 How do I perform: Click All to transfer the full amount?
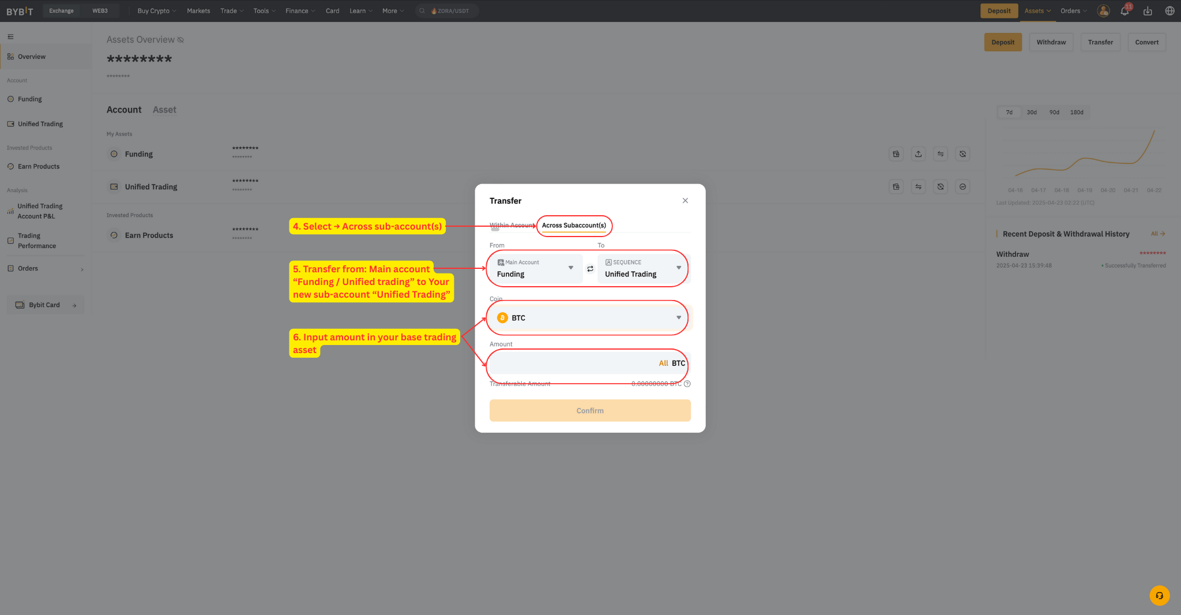click(663, 363)
